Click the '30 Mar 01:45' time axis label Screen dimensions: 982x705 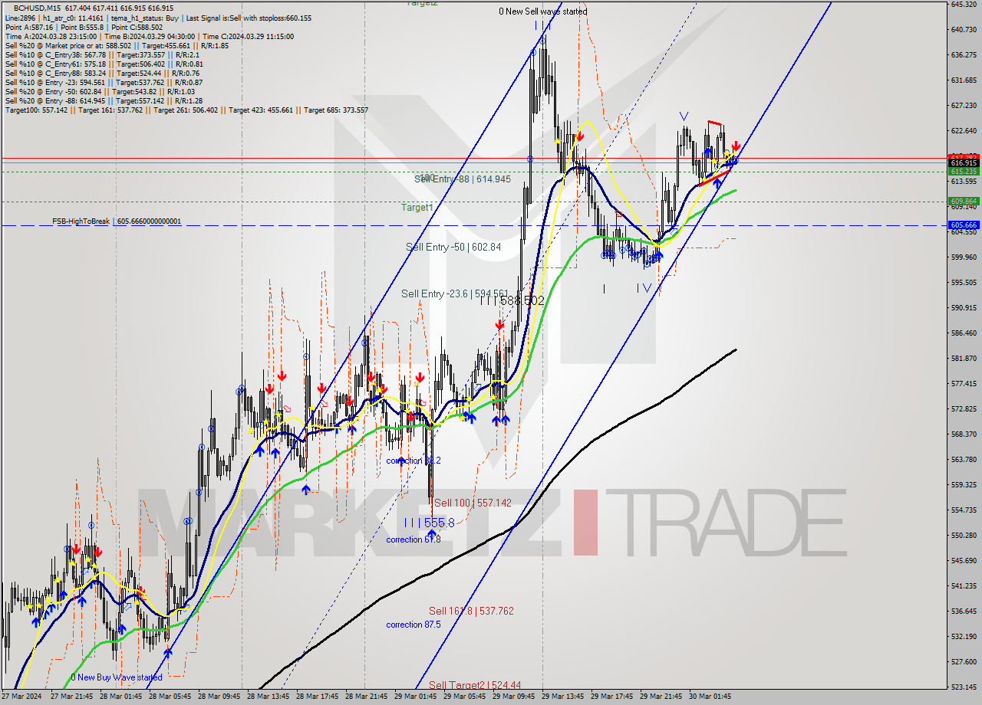(x=710, y=697)
